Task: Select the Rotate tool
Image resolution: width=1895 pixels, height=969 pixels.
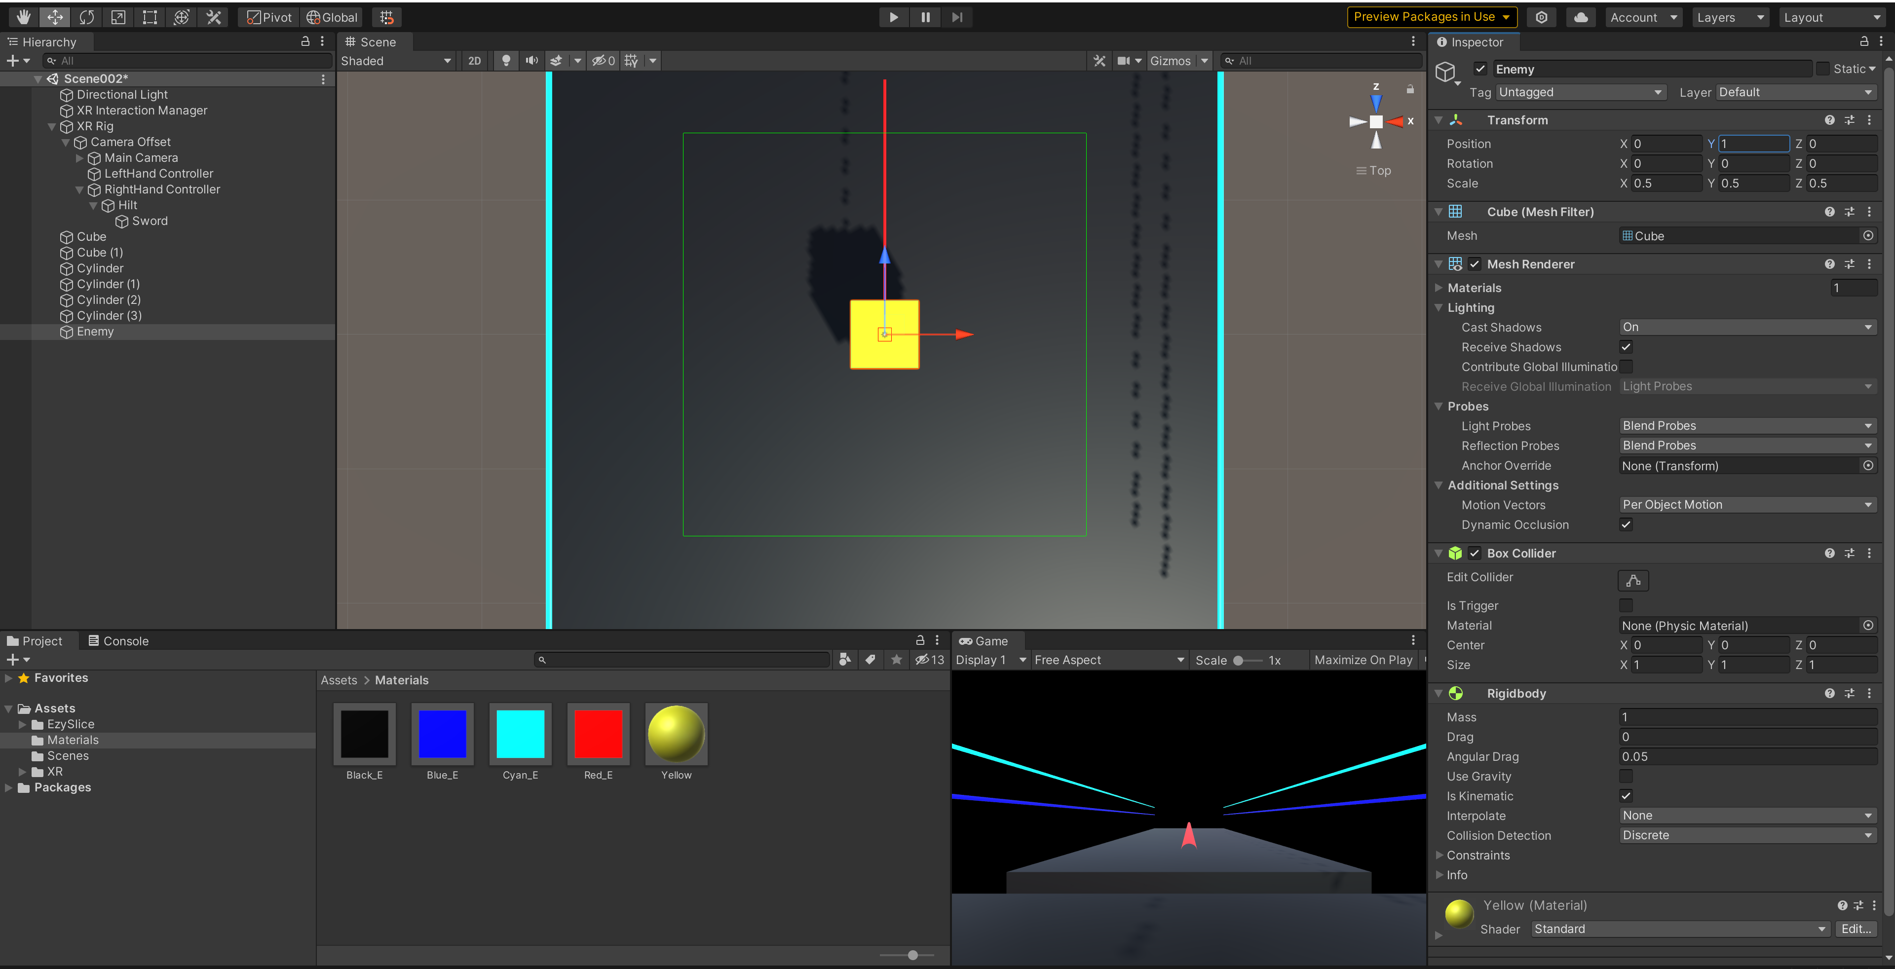Action: pos(87,17)
